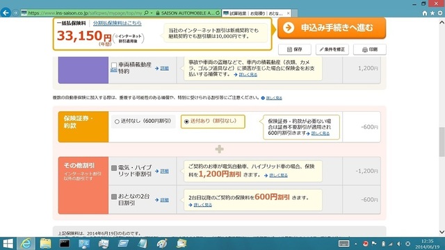Click the search magnifier in the address bar
The width and height of the screenshot is (445, 250).
[x=146, y=13]
